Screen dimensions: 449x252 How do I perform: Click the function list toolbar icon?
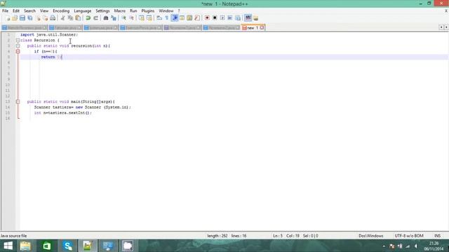(197, 18)
